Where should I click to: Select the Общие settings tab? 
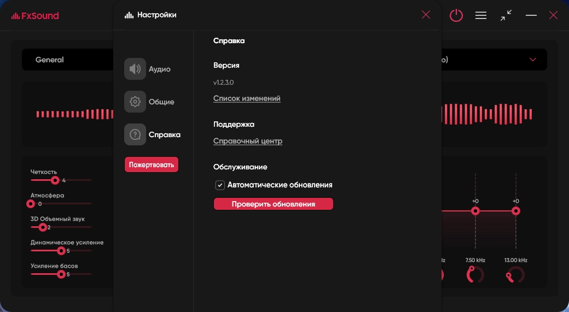[x=161, y=102]
